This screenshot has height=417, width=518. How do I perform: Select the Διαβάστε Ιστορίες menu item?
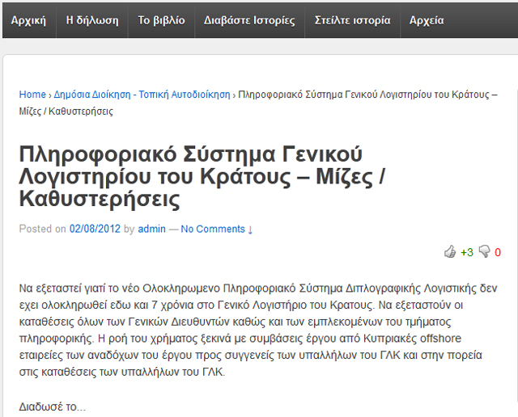(x=249, y=19)
